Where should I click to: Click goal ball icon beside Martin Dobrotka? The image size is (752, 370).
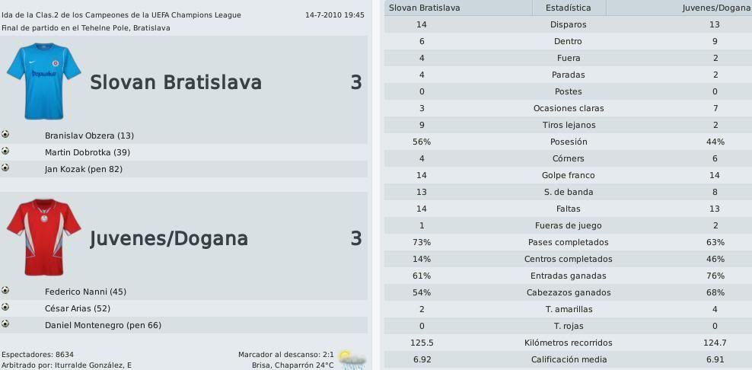tap(5, 151)
